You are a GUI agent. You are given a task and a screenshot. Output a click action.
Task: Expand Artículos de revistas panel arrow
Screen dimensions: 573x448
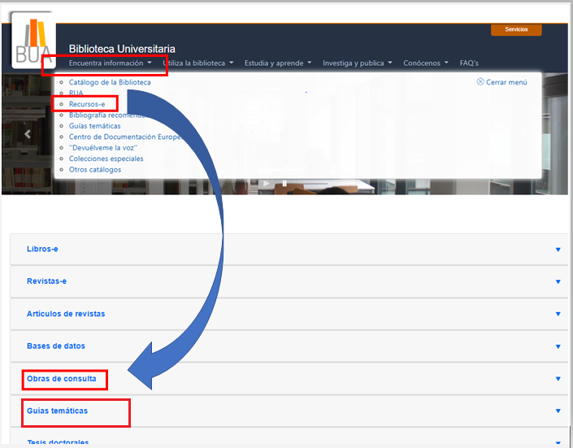click(x=558, y=314)
